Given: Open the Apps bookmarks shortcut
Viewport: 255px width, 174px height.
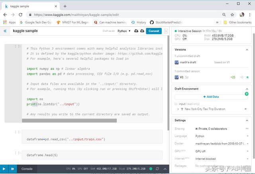Looking at the screenshot, I should [x=9, y=22].
